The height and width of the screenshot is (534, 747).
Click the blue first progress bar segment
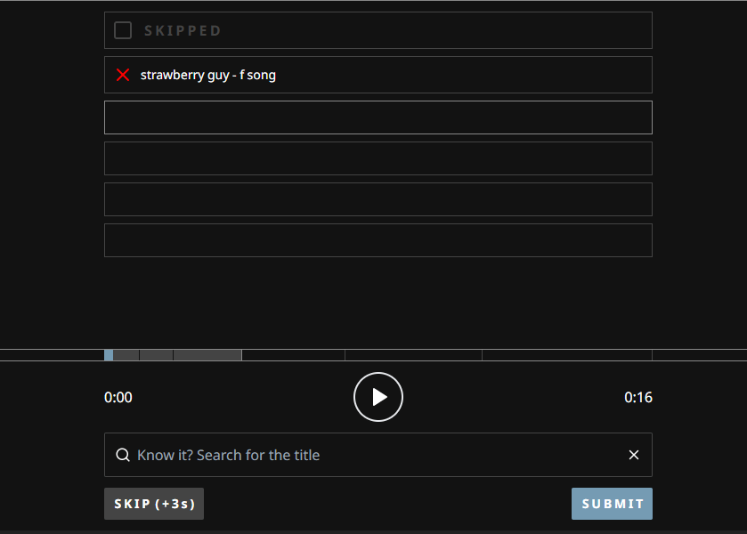coord(109,355)
